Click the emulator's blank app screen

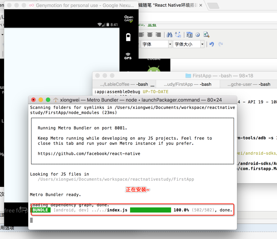tap(62, 115)
